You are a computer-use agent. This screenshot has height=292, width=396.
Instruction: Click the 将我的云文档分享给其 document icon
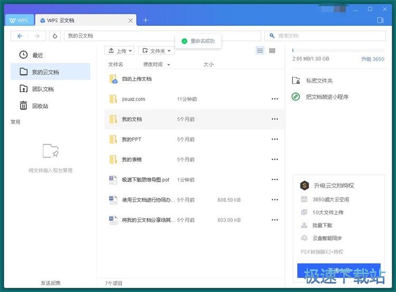[x=113, y=220]
